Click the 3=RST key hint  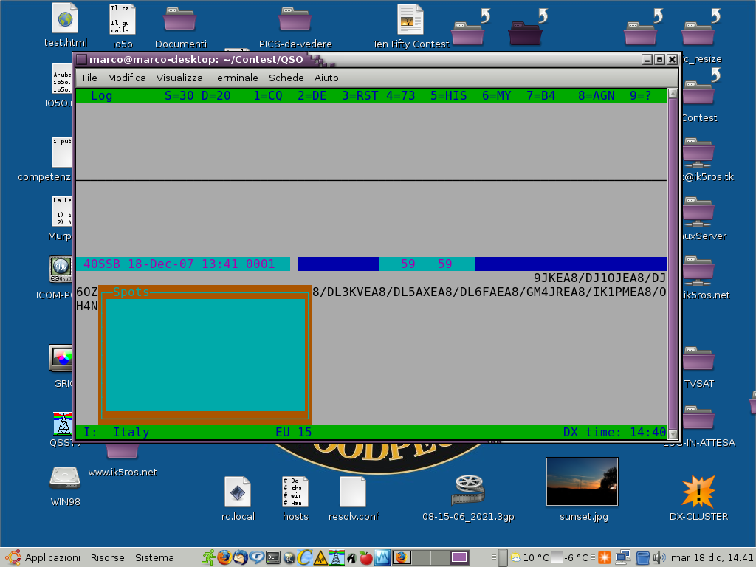tap(360, 95)
